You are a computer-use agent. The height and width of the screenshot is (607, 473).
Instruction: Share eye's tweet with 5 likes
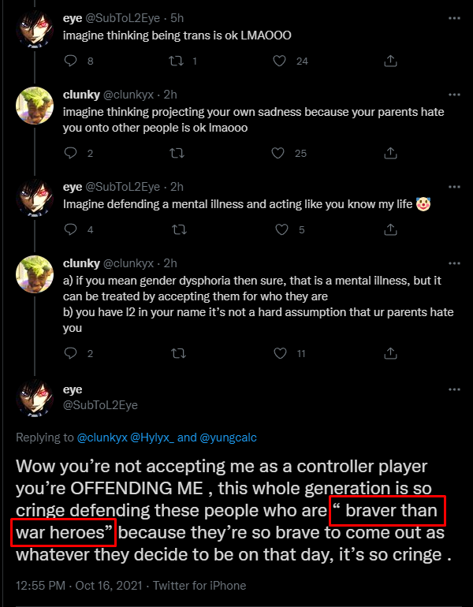pyautogui.click(x=390, y=229)
